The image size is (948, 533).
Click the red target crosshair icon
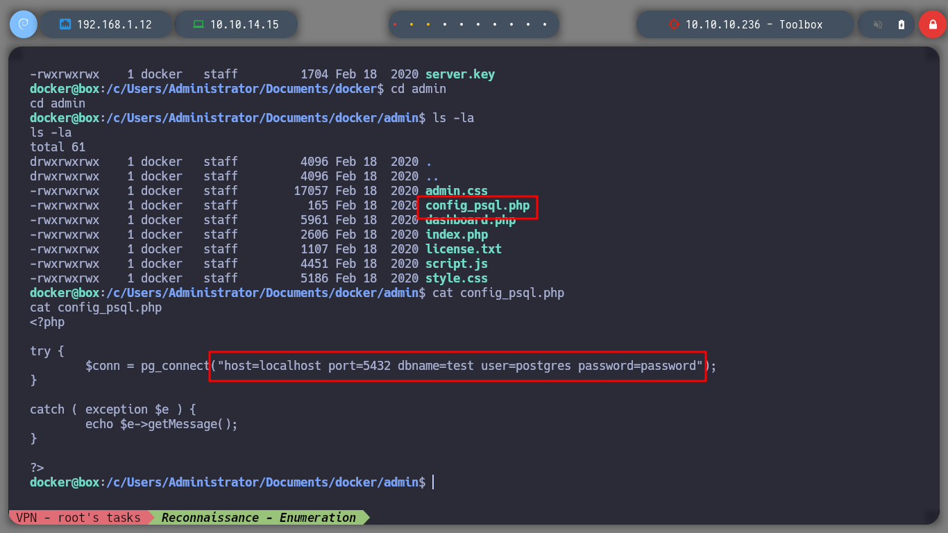pyautogui.click(x=673, y=24)
